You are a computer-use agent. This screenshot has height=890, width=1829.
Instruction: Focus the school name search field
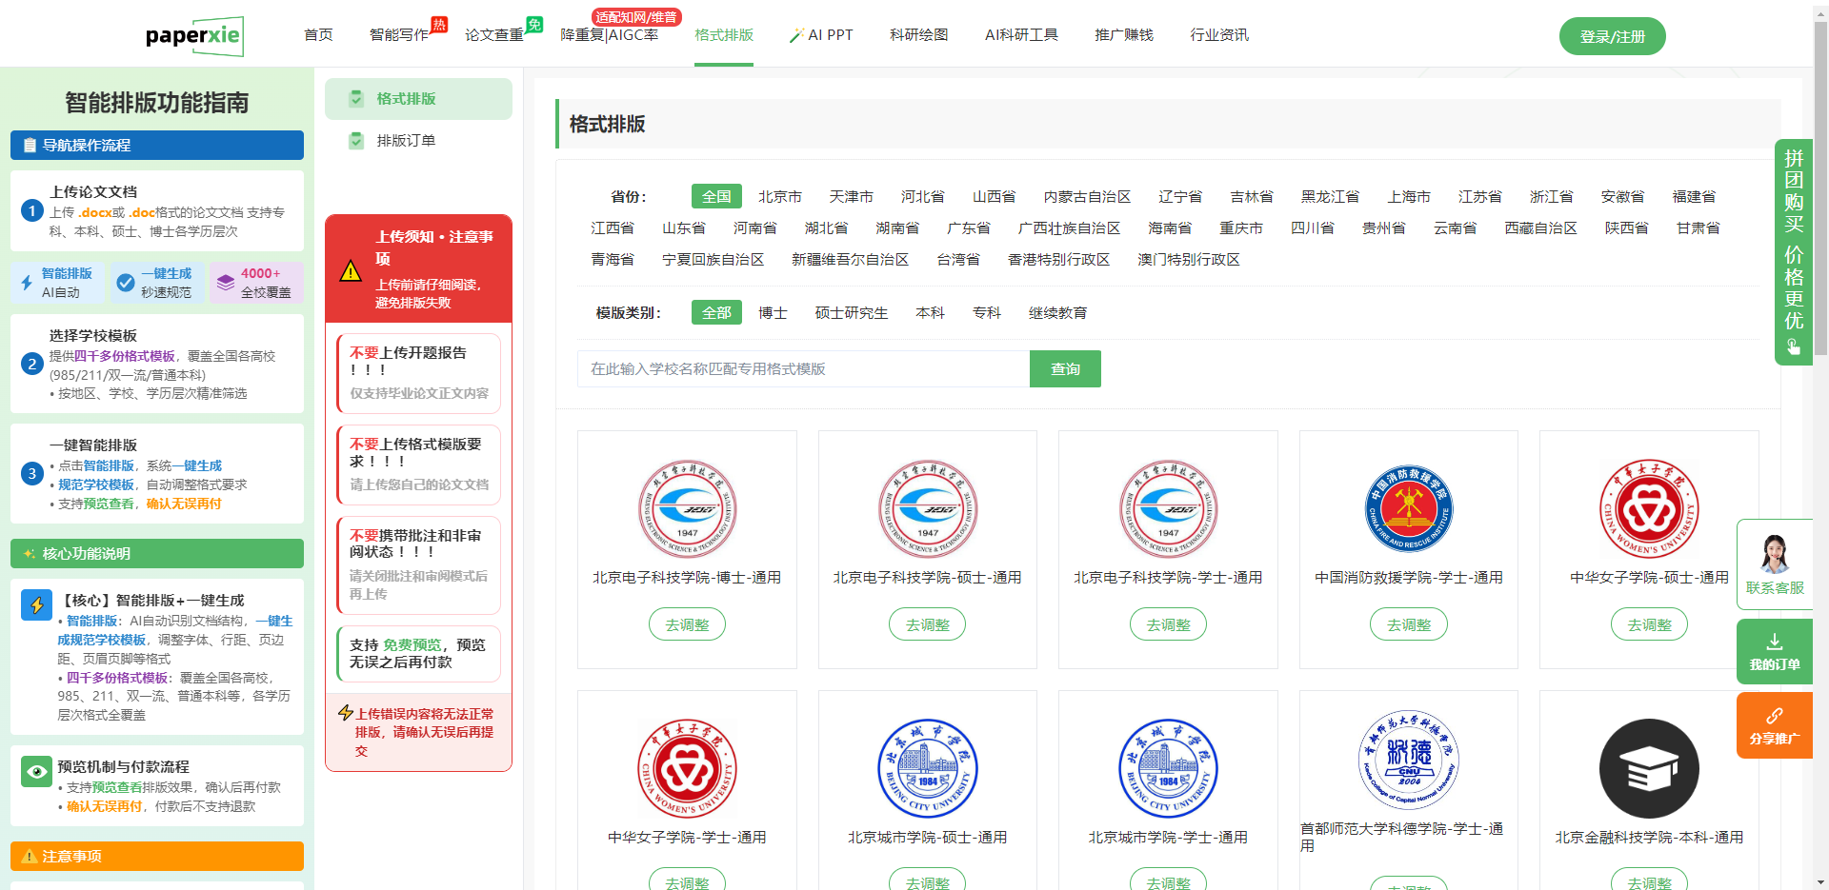click(x=803, y=369)
